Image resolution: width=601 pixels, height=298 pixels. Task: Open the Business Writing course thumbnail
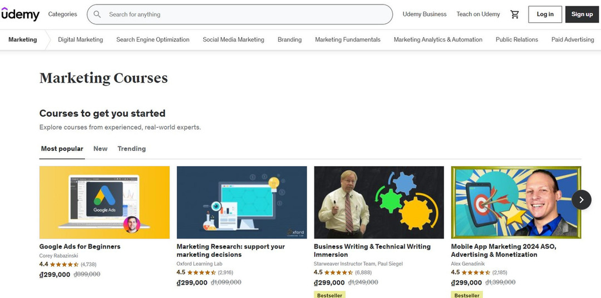(x=379, y=202)
